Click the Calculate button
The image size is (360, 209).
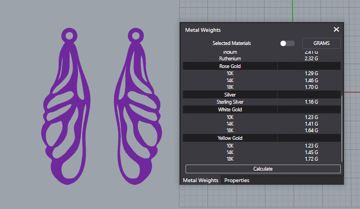click(263, 169)
